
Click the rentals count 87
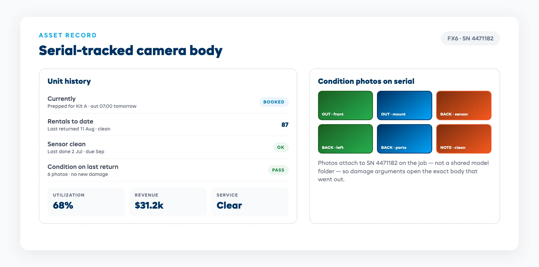[x=285, y=125]
